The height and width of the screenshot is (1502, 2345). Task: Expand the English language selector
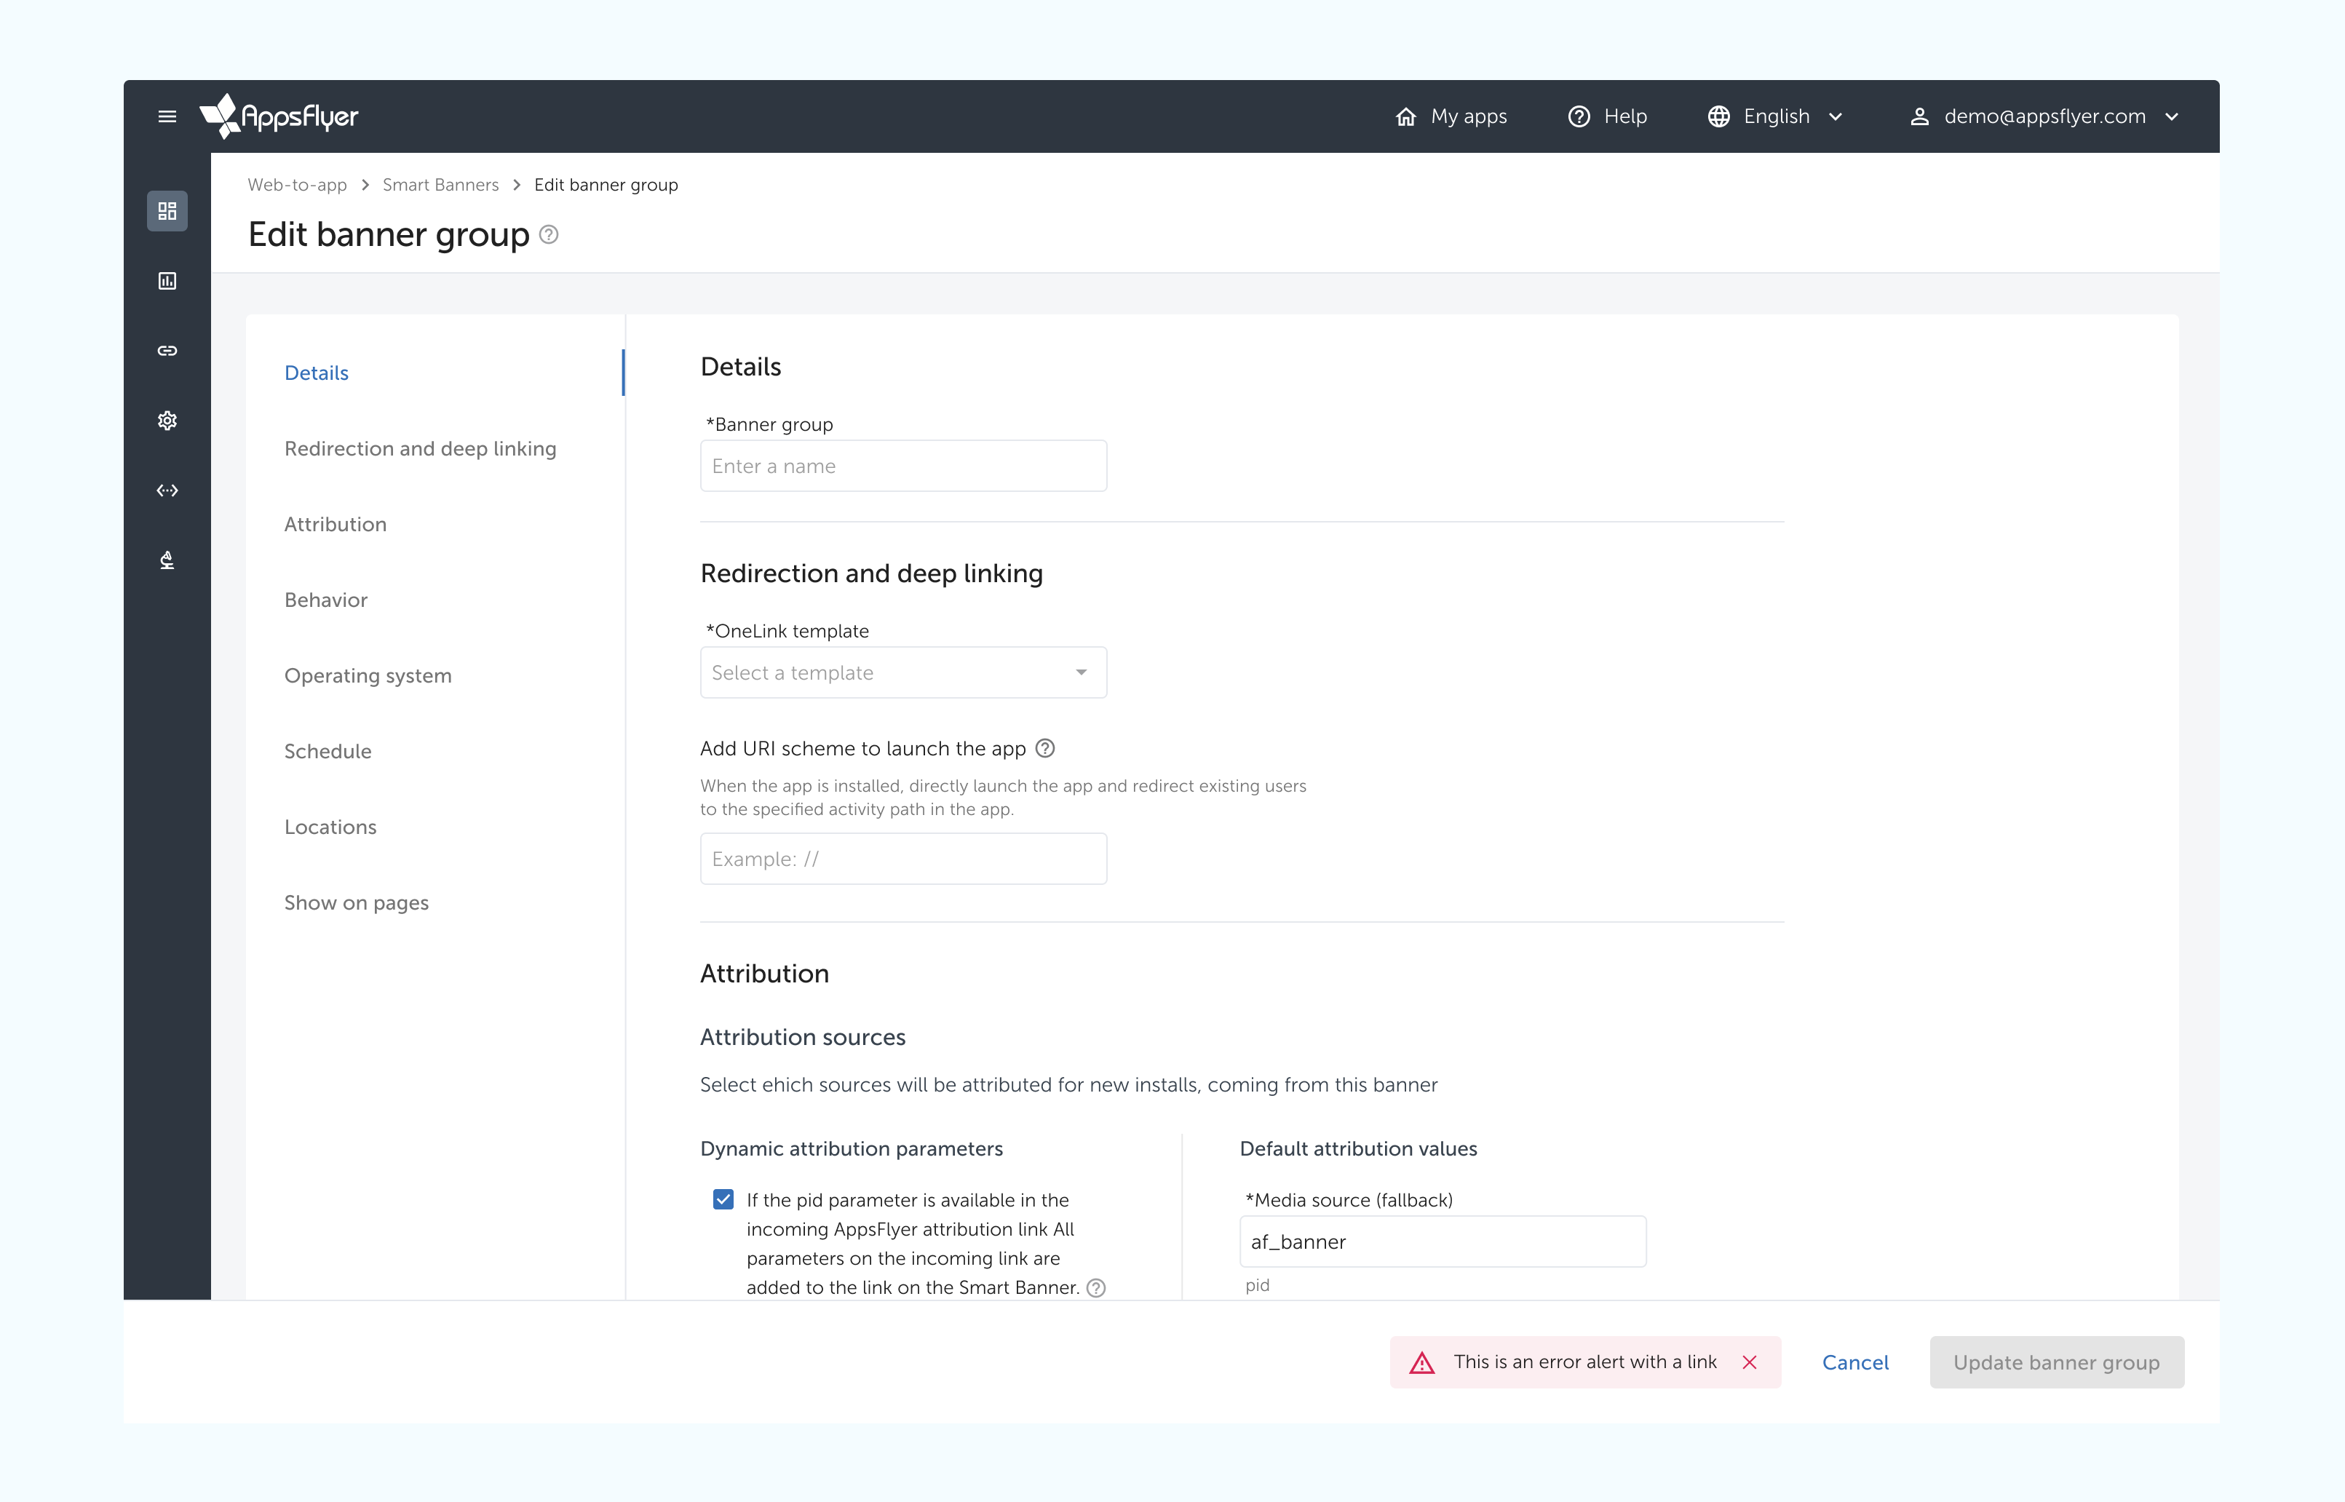pyautogui.click(x=1775, y=116)
